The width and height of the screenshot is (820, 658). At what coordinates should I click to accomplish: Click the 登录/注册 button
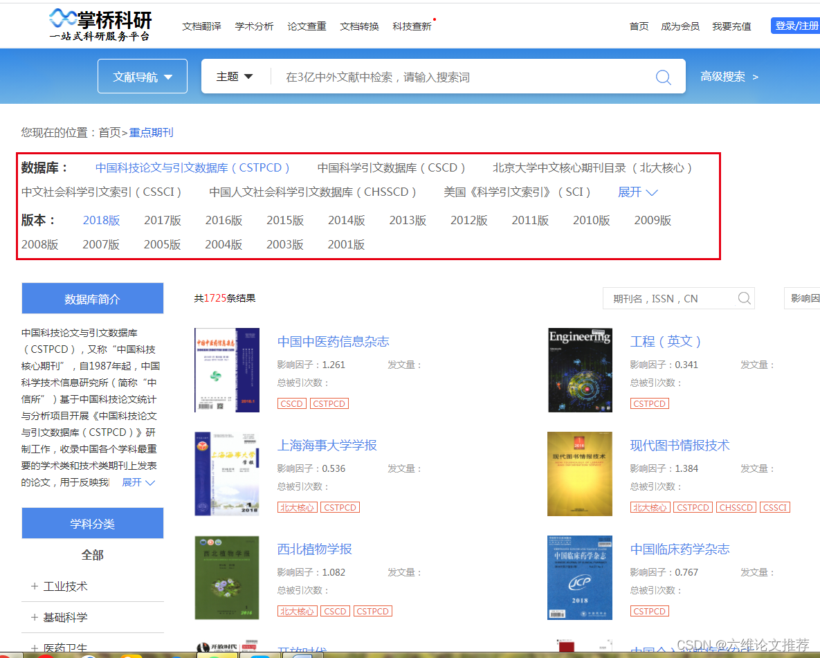(x=795, y=26)
